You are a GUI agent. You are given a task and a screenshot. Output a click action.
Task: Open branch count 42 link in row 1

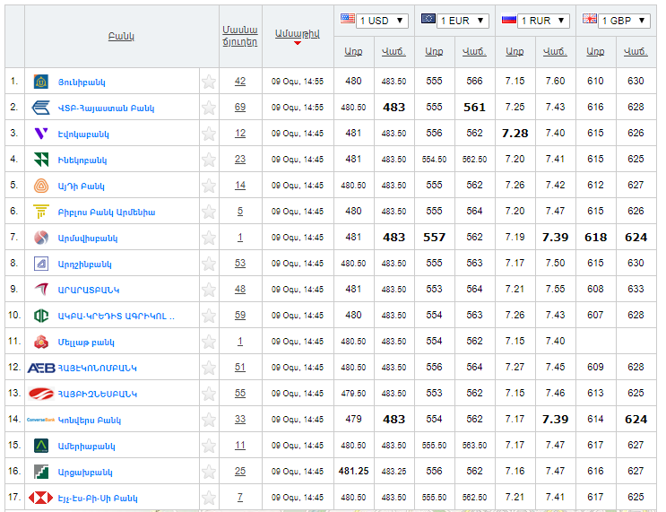(x=240, y=82)
